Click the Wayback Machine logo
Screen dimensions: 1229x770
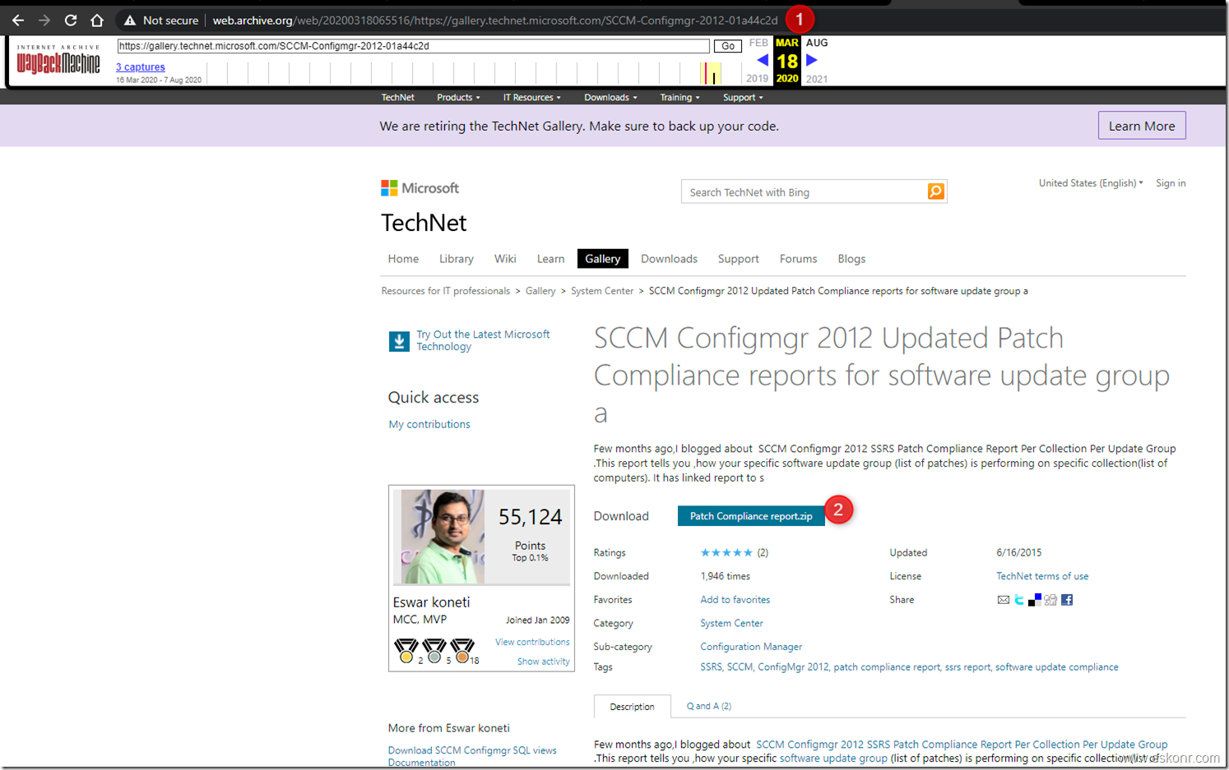[x=58, y=62]
